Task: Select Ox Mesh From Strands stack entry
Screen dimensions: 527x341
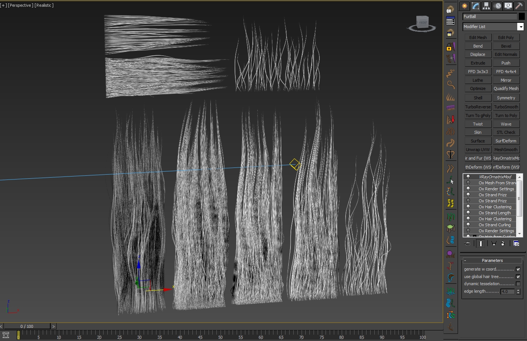Action: click(497, 183)
